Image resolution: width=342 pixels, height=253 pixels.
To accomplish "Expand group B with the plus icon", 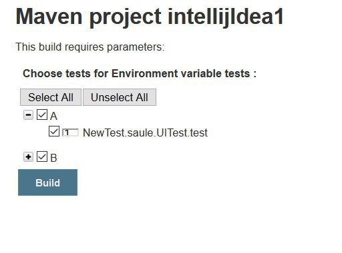I will [x=28, y=157].
